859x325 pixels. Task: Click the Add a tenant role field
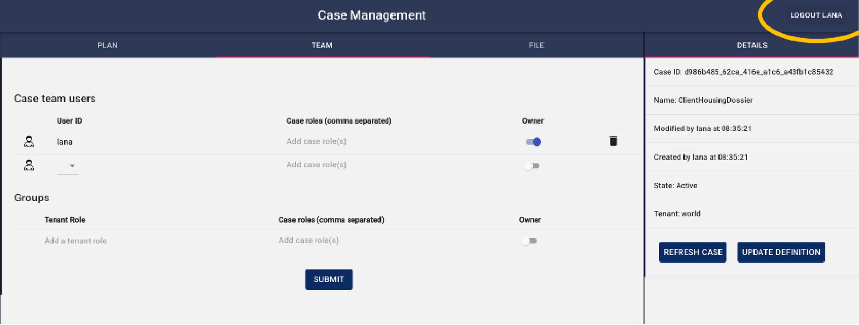pos(76,241)
